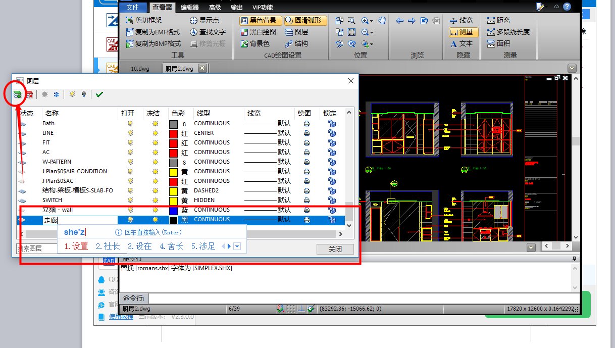
Task: Toggle the 圆滑弧形 smooth arcs option
Action: [x=305, y=21]
